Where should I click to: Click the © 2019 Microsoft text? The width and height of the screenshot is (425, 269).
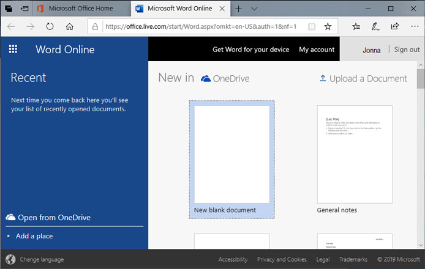(399, 259)
